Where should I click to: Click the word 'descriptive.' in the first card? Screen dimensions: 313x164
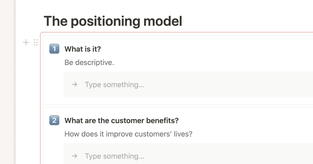tap(95, 63)
